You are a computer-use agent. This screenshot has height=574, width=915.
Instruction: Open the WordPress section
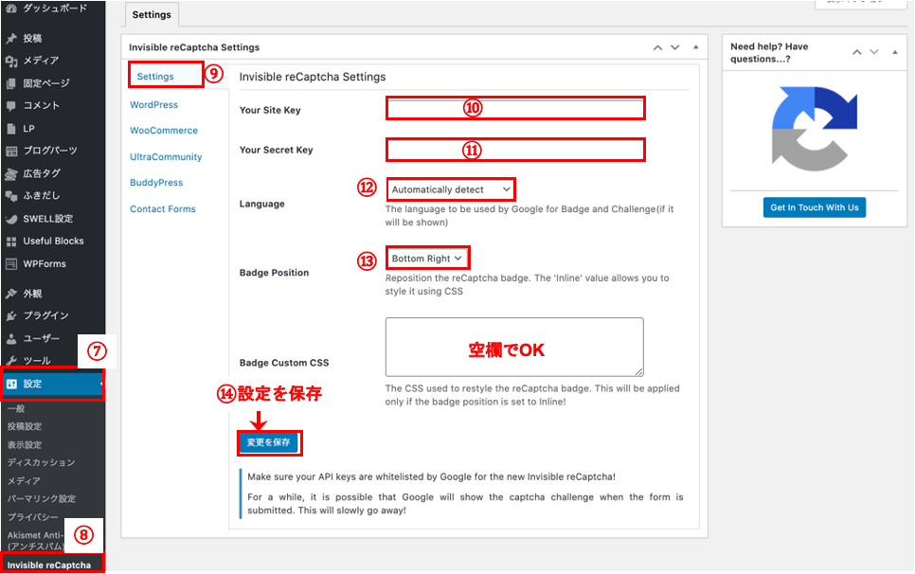154,105
